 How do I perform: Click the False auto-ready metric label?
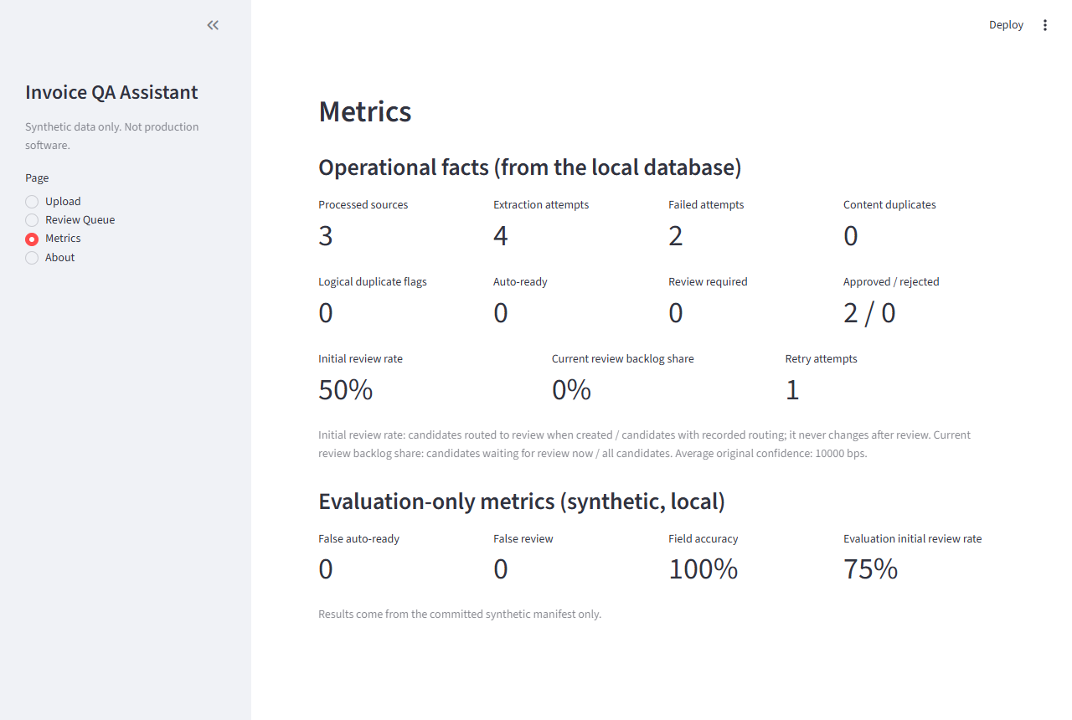359,539
